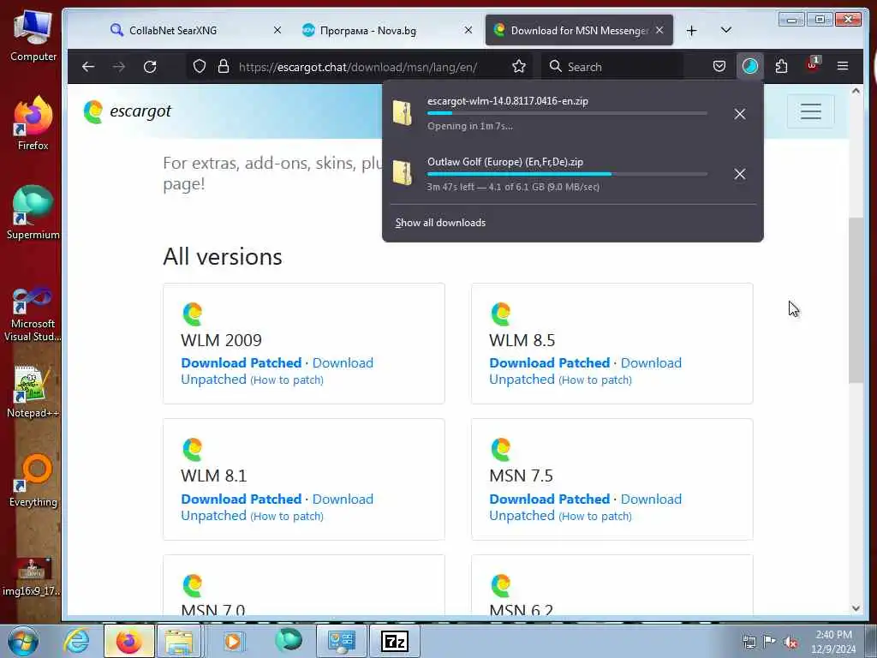The height and width of the screenshot is (658, 877).
Task: Download Patched WLM 2009
Action: [x=241, y=362]
